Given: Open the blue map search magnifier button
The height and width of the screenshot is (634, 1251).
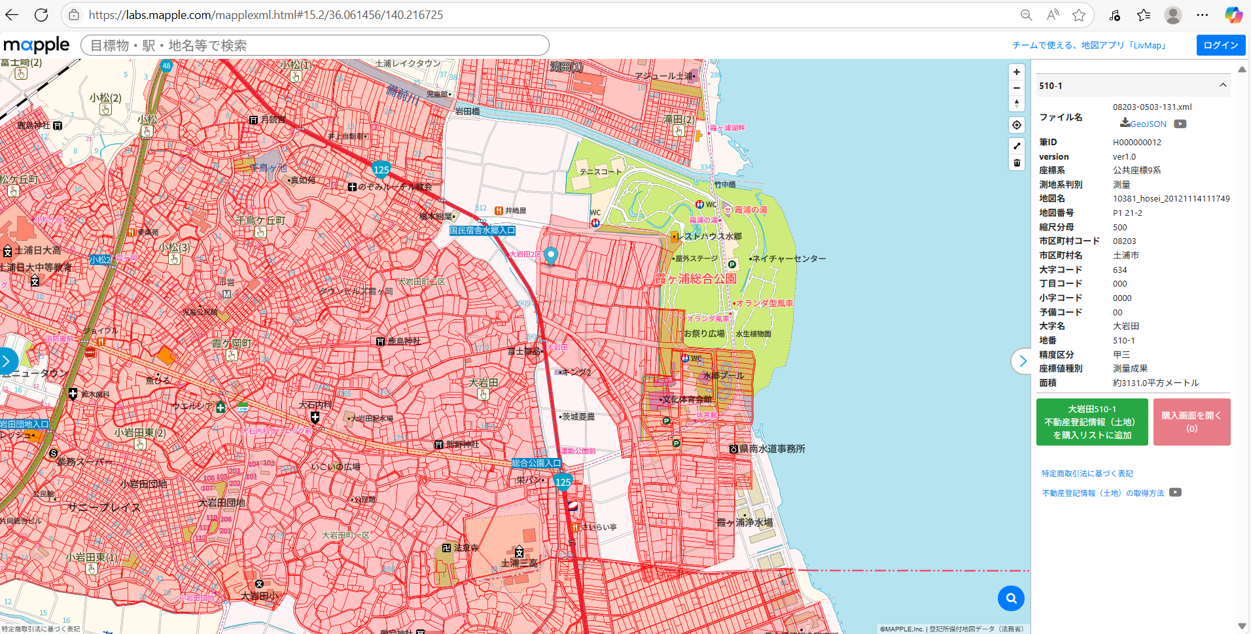Looking at the screenshot, I should [x=1011, y=598].
